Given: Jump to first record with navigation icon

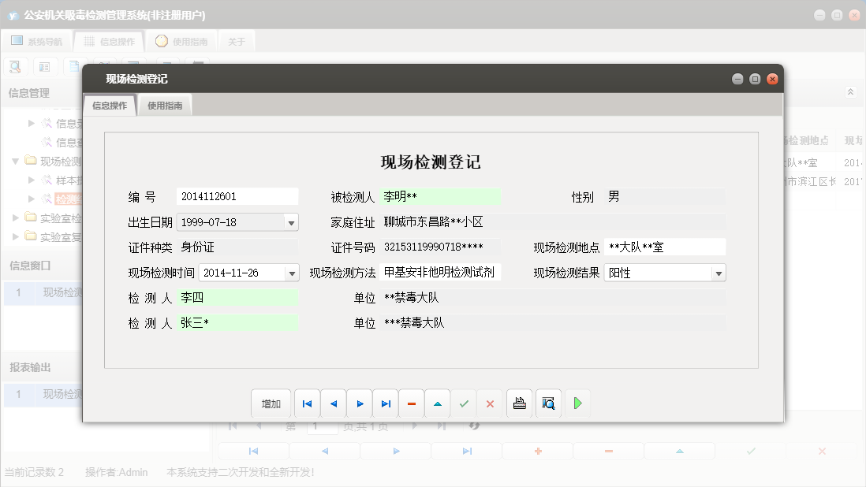Looking at the screenshot, I should tap(307, 403).
